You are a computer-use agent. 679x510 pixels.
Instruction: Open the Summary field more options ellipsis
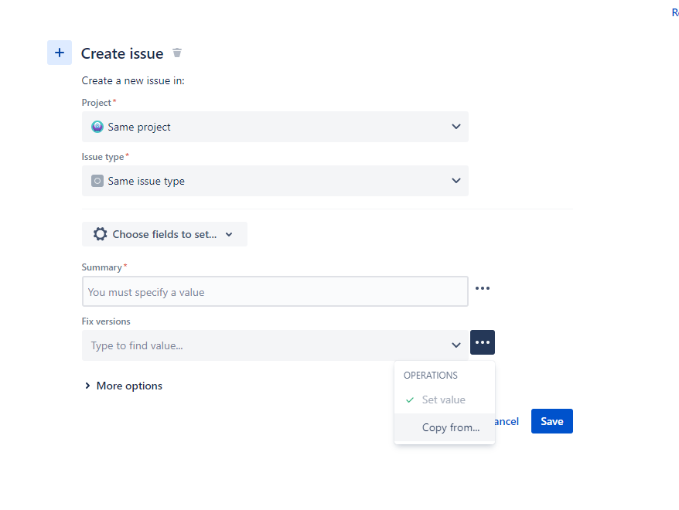click(x=483, y=288)
